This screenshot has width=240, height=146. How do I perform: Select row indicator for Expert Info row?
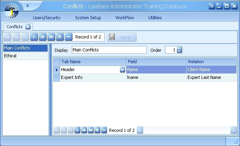56,77
